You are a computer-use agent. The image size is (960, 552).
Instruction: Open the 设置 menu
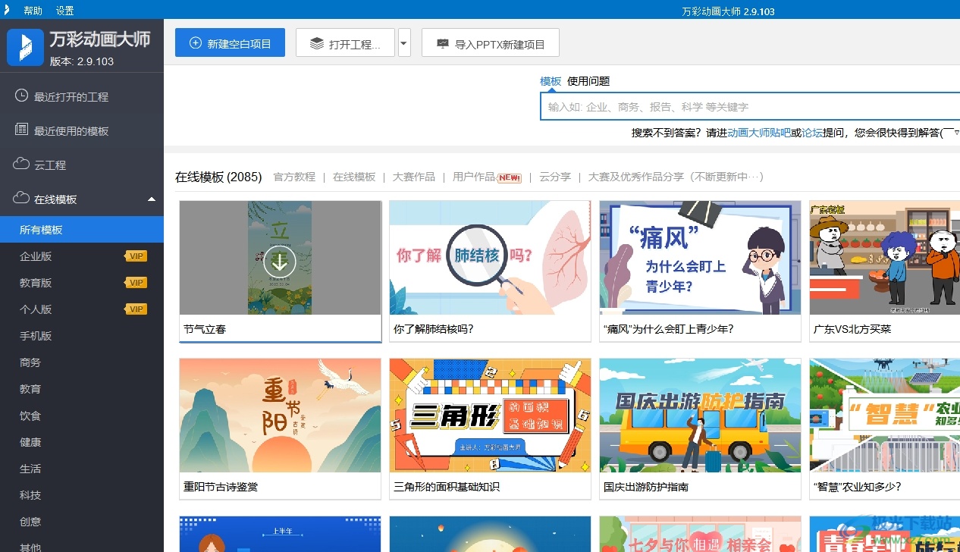[x=65, y=11]
